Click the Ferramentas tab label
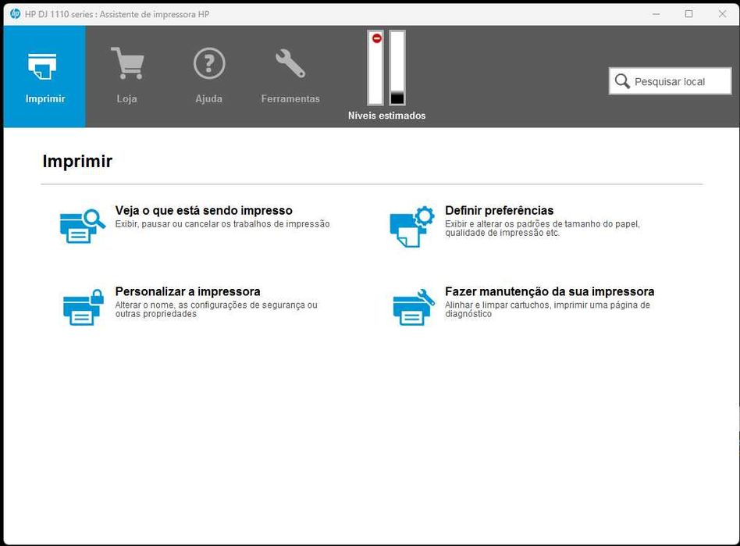The width and height of the screenshot is (740, 546). (290, 98)
